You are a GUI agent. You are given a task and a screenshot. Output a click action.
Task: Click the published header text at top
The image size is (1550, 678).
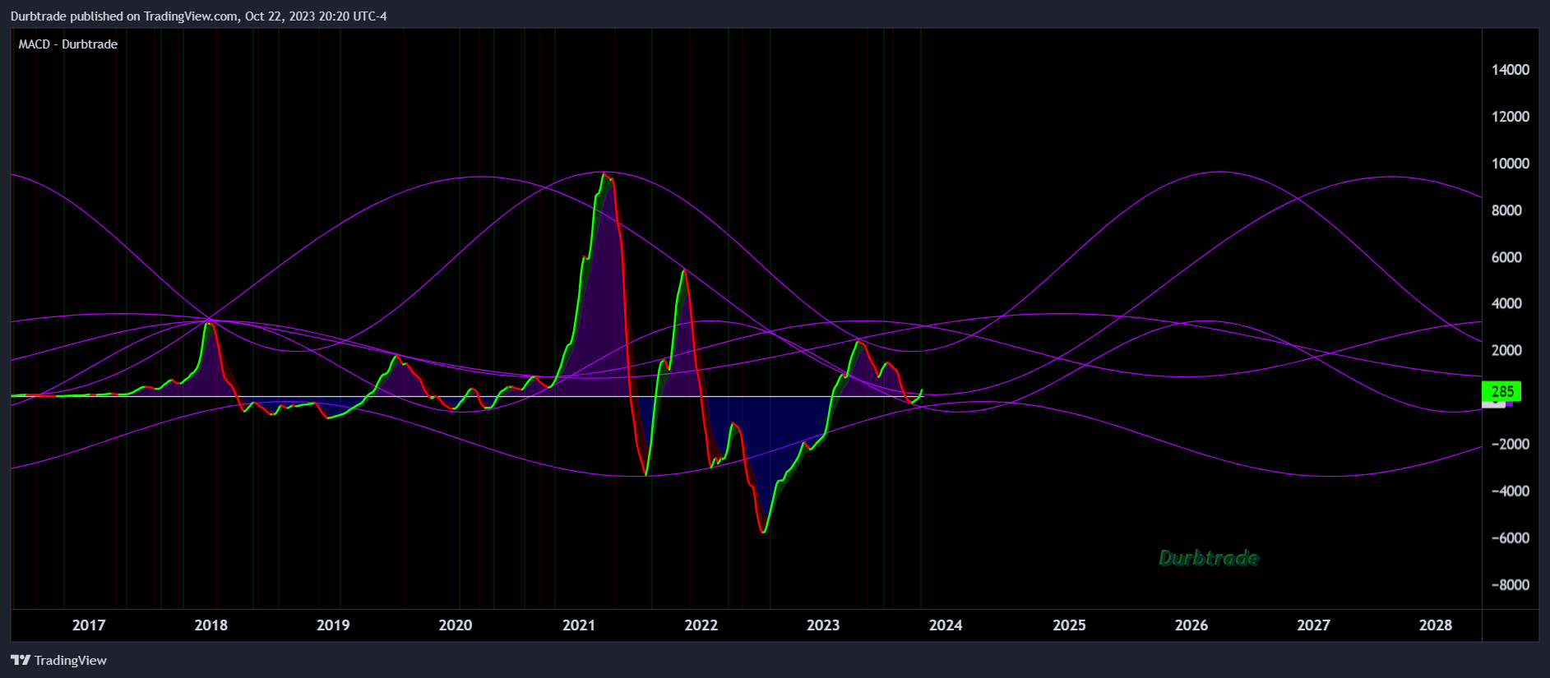(199, 16)
